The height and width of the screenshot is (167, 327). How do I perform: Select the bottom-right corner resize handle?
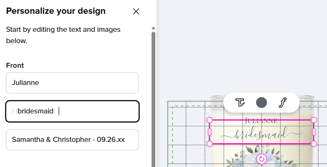click(x=314, y=144)
